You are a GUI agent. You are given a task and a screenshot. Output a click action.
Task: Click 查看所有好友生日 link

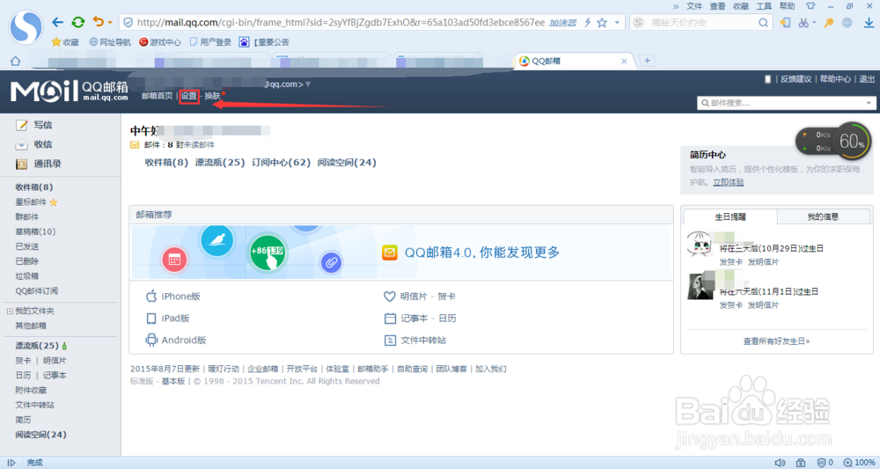777,341
